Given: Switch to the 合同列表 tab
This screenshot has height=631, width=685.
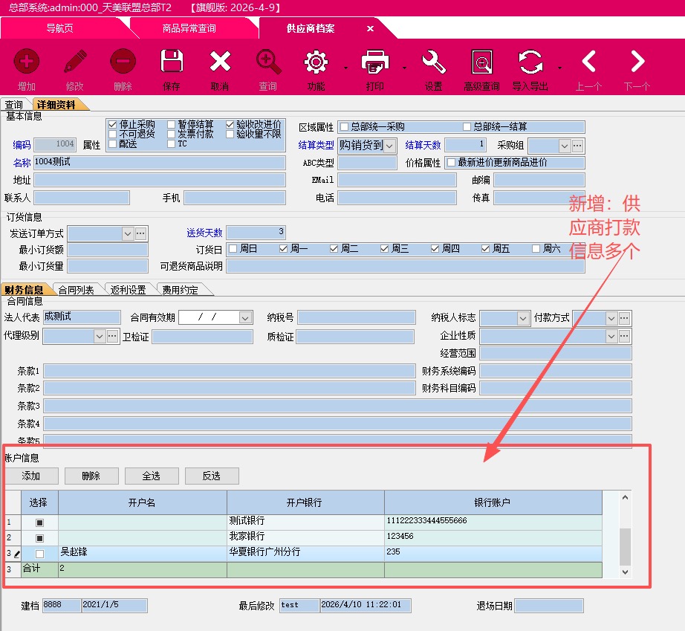Looking at the screenshot, I should click(x=77, y=290).
